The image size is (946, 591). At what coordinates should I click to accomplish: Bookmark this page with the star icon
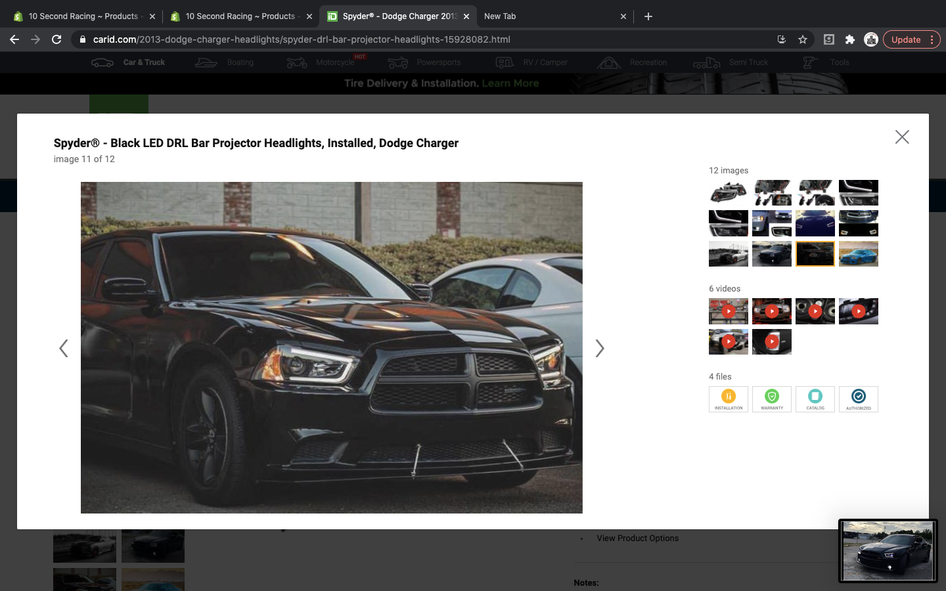coord(802,39)
